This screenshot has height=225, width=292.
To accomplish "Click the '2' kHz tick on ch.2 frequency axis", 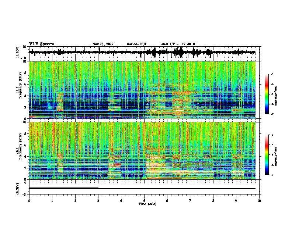I will click(x=25, y=168).
